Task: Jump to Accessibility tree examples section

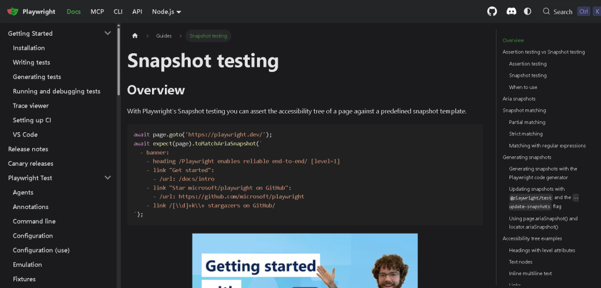Action: point(532,238)
